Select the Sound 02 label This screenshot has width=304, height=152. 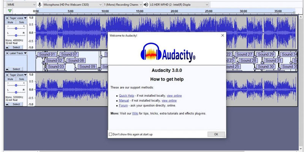coord(54,60)
